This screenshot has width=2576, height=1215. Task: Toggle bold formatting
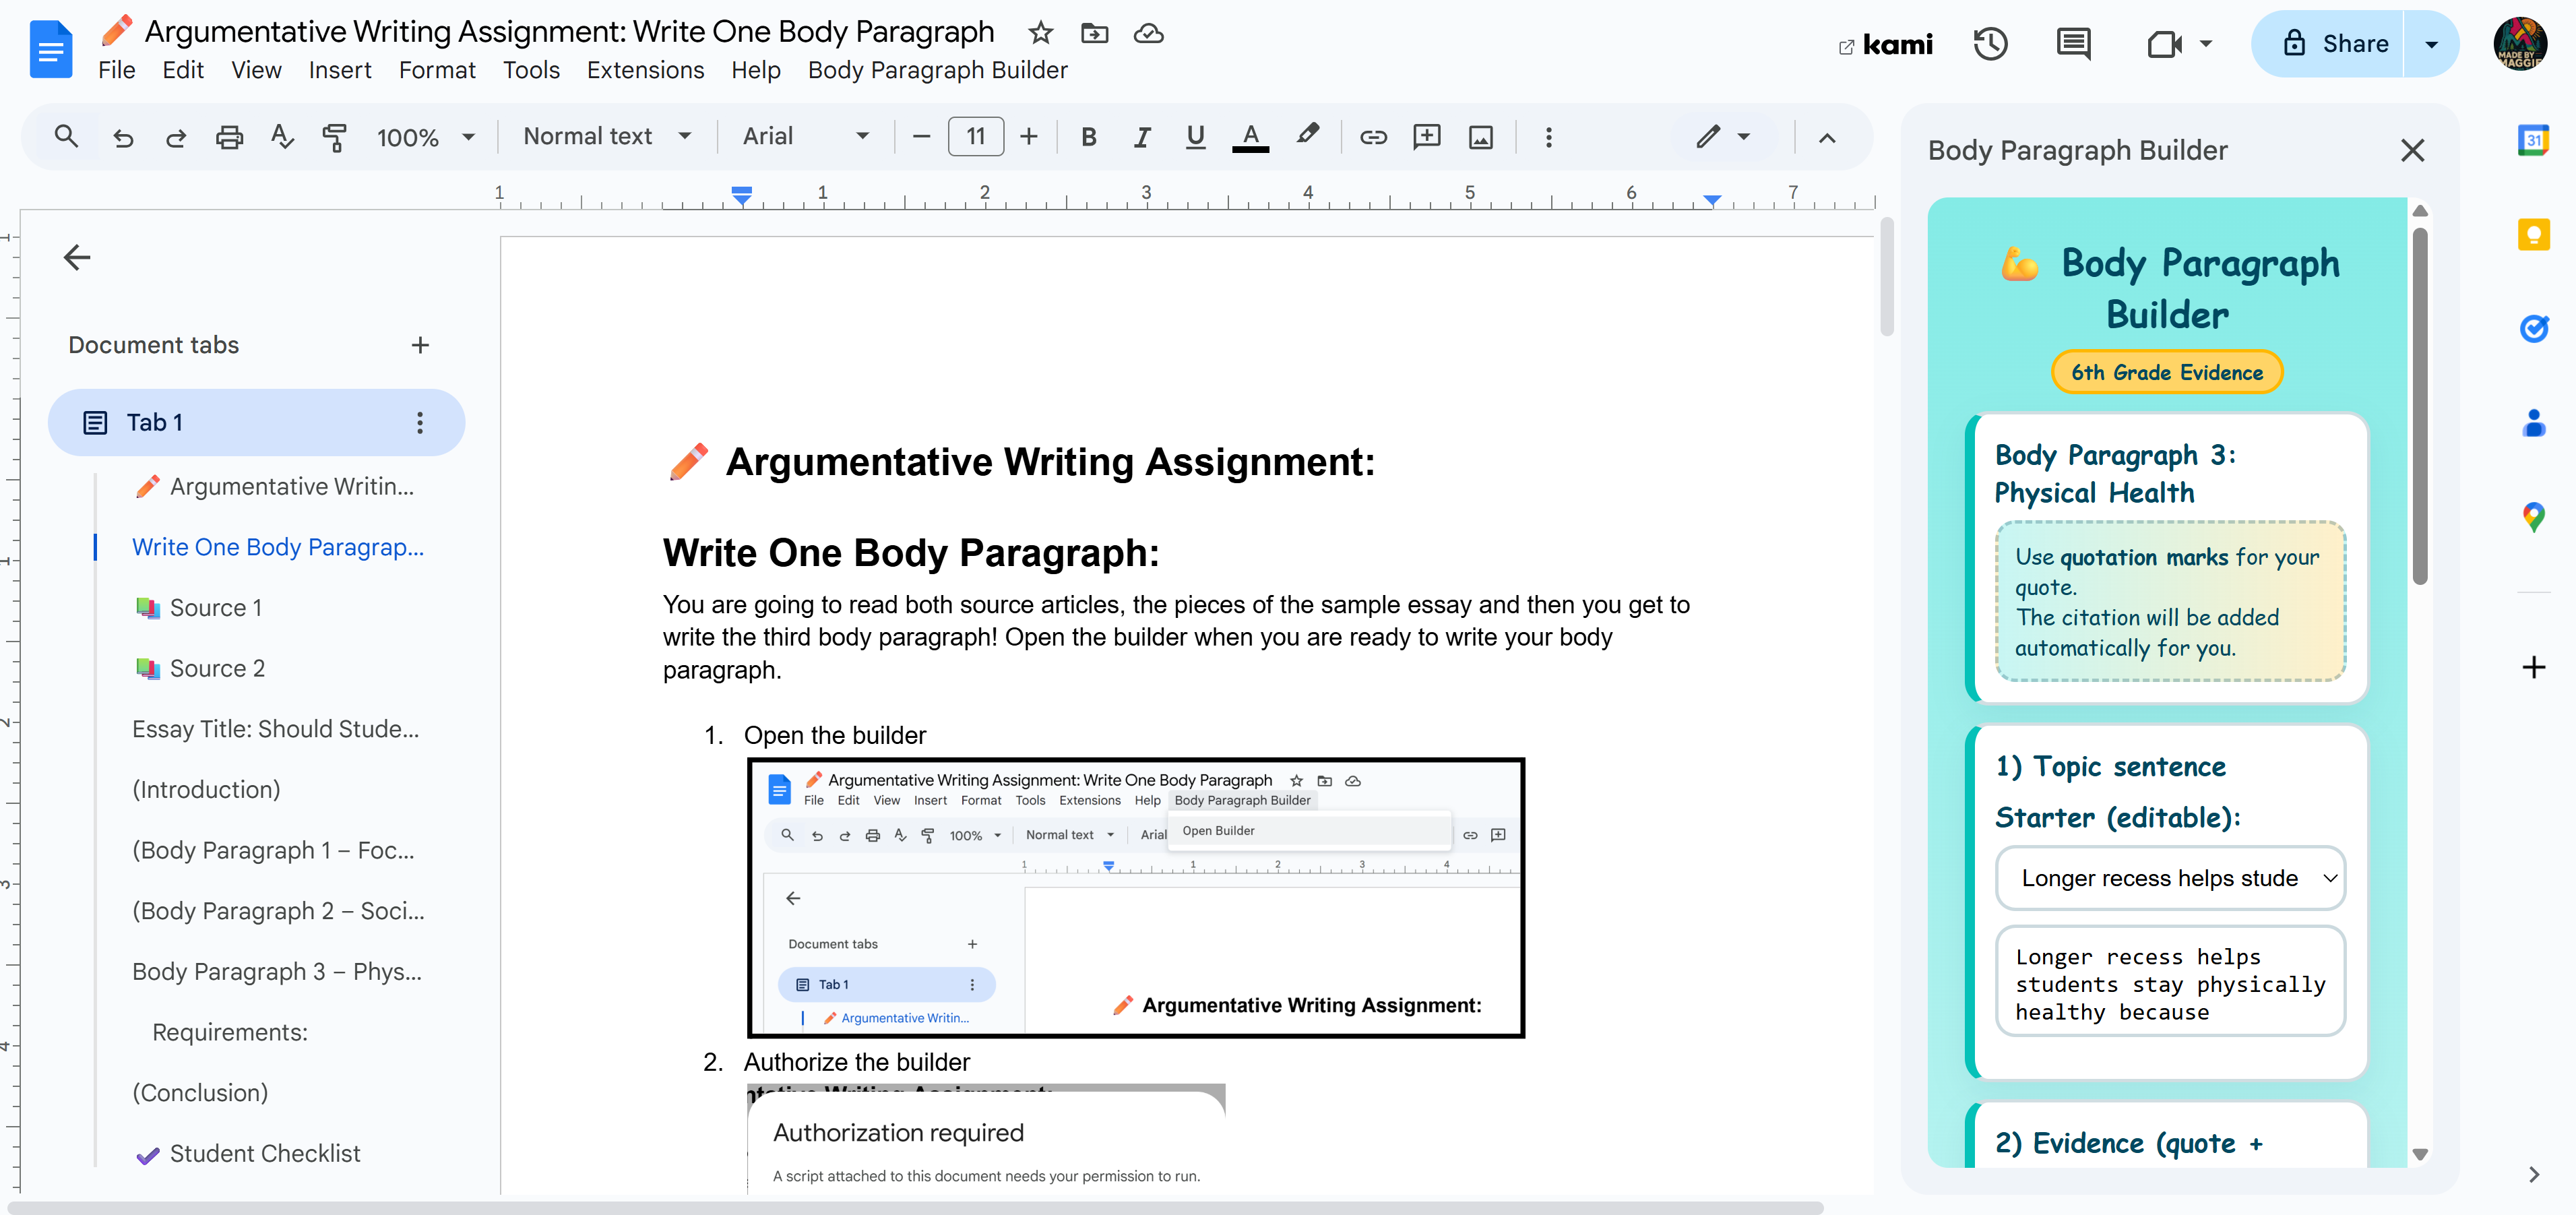click(x=1088, y=136)
